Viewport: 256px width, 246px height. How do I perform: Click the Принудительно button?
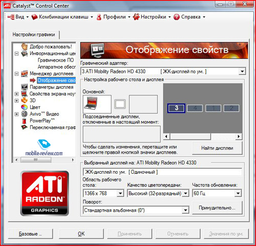pyautogui.click(x=217, y=208)
